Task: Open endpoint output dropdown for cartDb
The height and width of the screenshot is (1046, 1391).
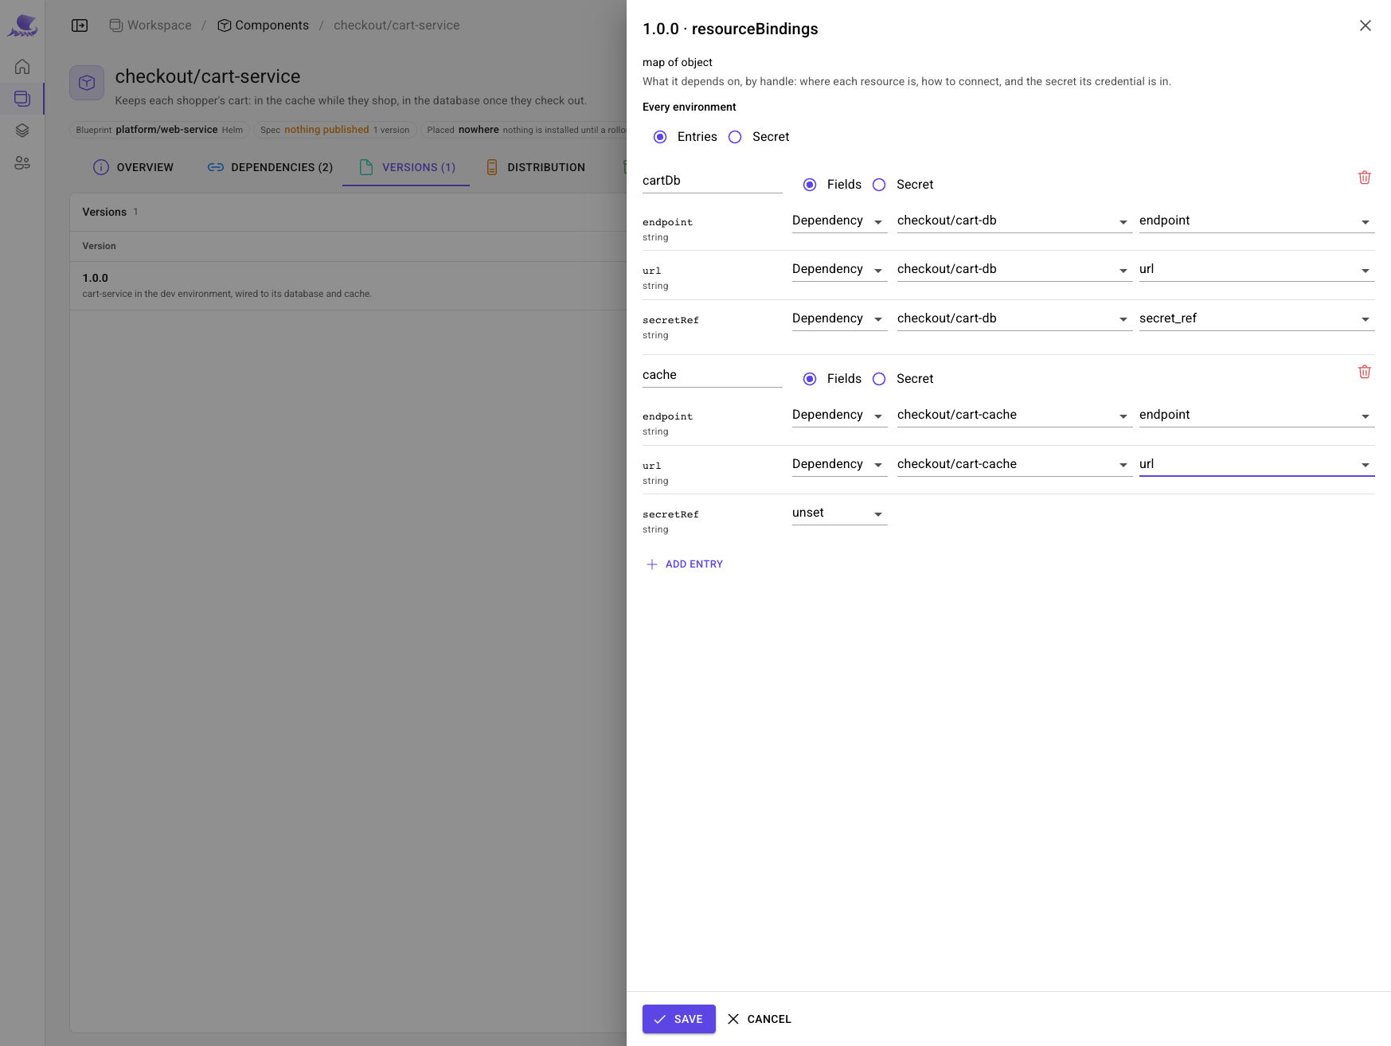Action: pyautogui.click(x=1256, y=221)
